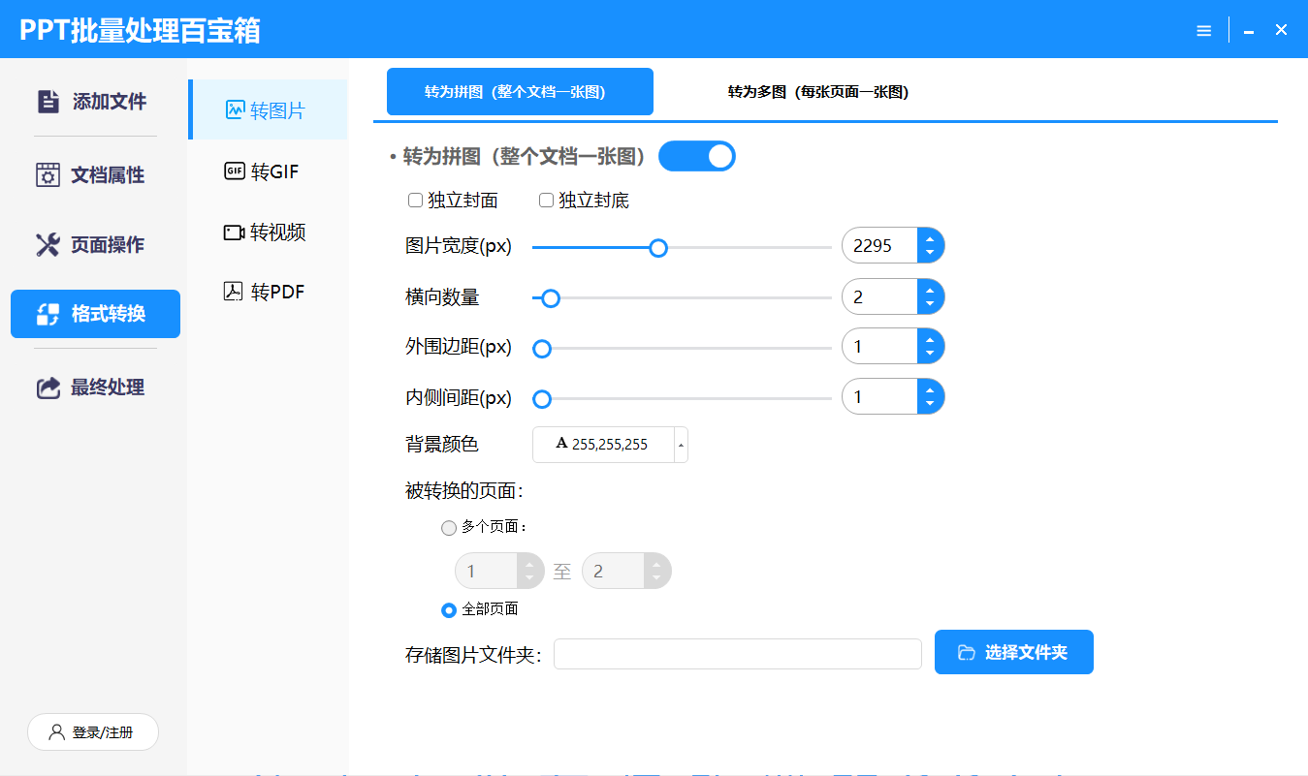Click the 转视频 camera icon
This screenshot has width=1308, height=776.
pyautogui.click(x=235, y=233)
